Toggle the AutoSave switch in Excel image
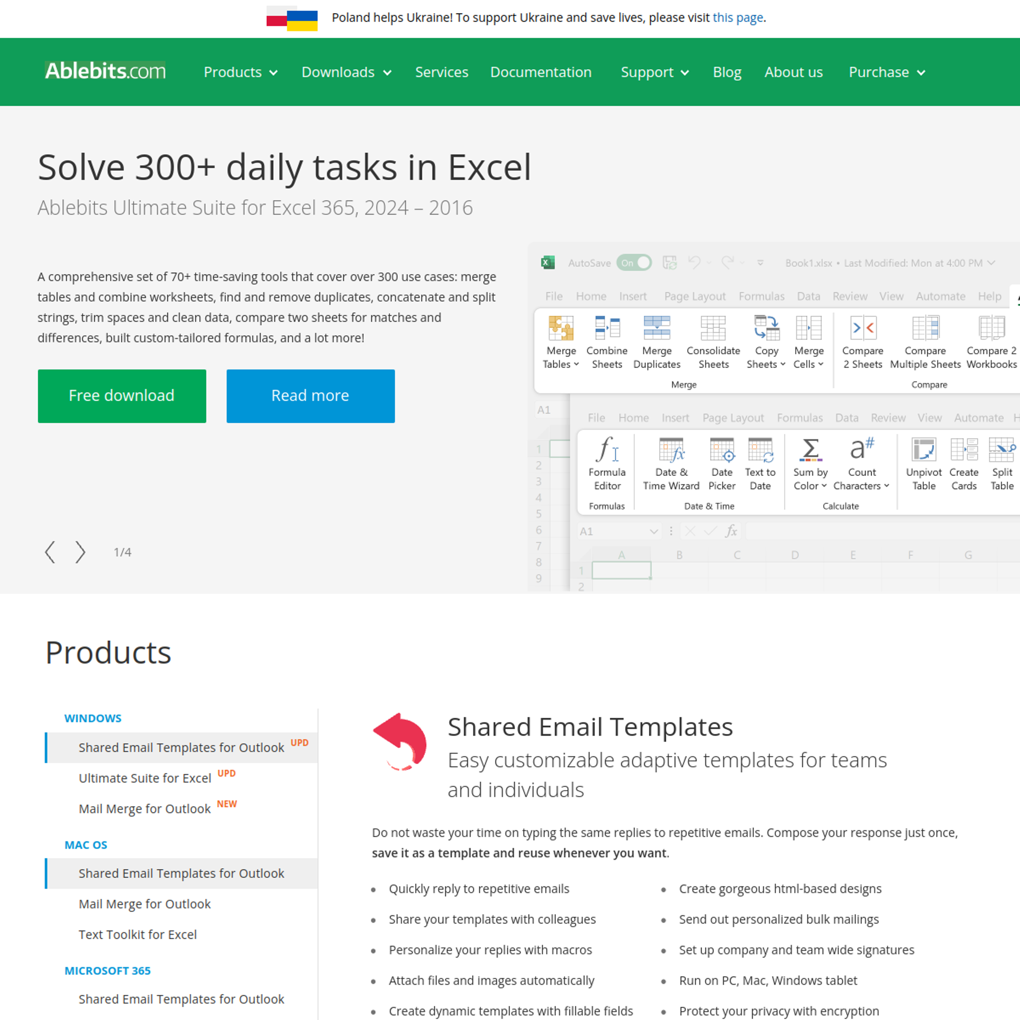Screen dimensions: 1020x1020 tap(635, 262)
